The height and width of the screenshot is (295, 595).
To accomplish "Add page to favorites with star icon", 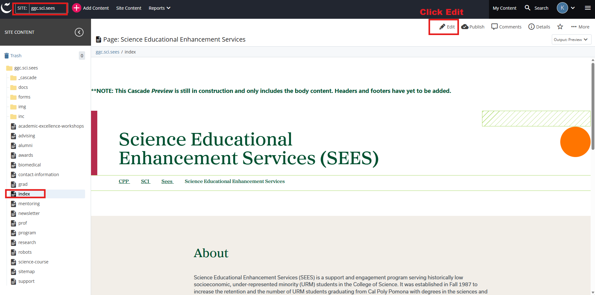I will coord(560,27).
